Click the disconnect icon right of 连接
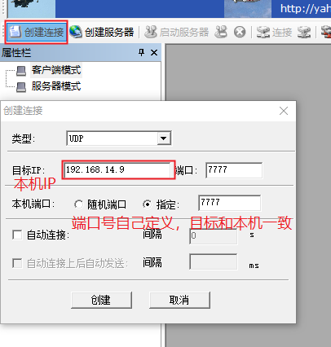331x347 pixels. coord(304,32)
